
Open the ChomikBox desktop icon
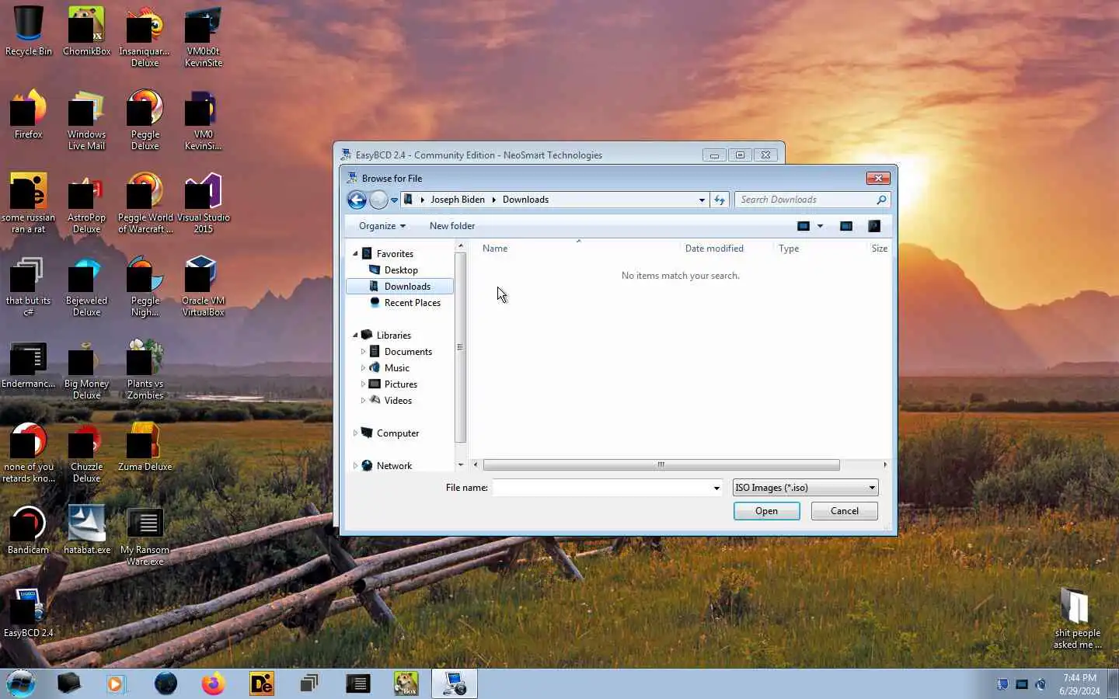(86, 31)
